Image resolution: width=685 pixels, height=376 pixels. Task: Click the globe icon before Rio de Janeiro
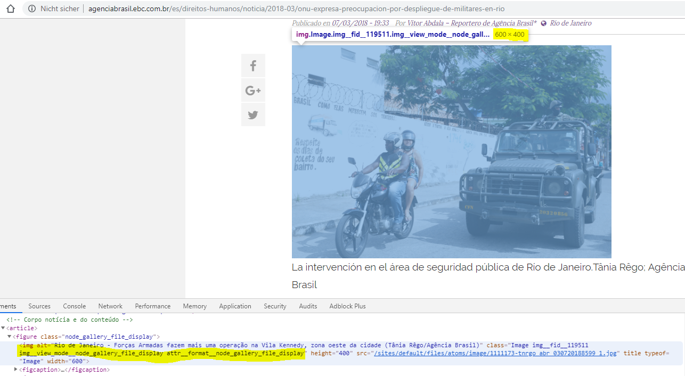[544, 23]
